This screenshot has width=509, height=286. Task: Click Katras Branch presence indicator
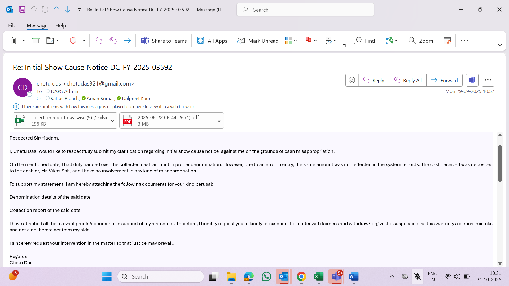pos(47,98)
